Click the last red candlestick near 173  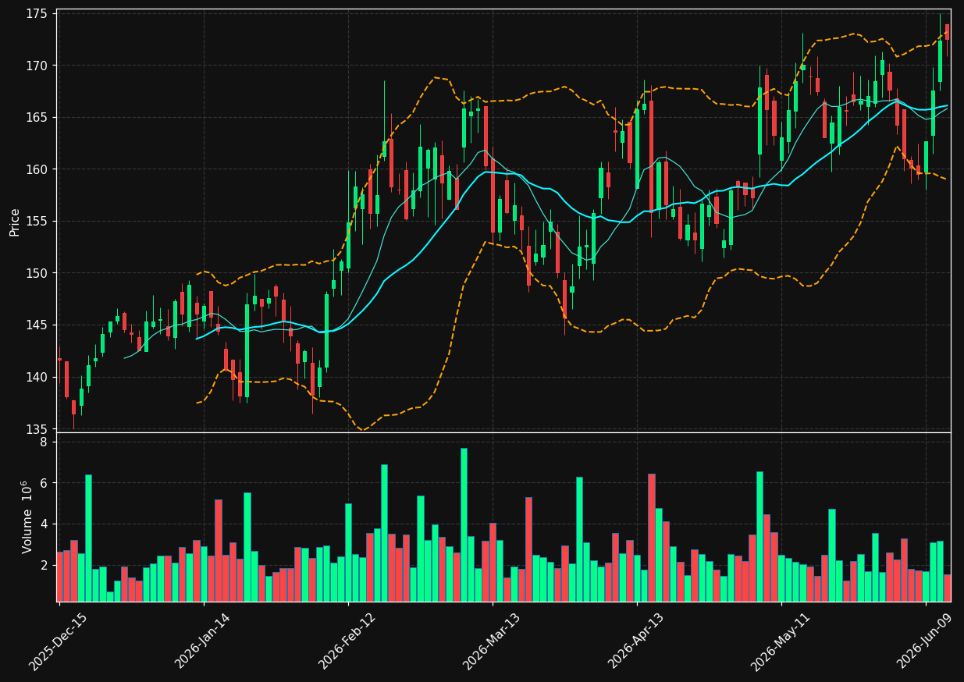(947, 31)
